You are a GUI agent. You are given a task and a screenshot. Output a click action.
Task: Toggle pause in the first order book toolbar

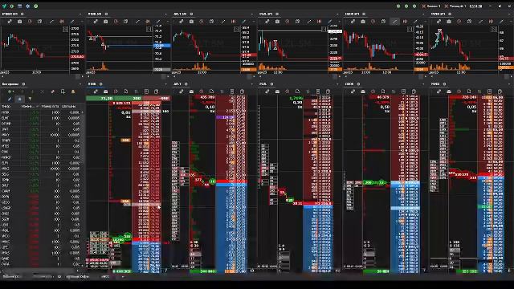tap(136, 92)
